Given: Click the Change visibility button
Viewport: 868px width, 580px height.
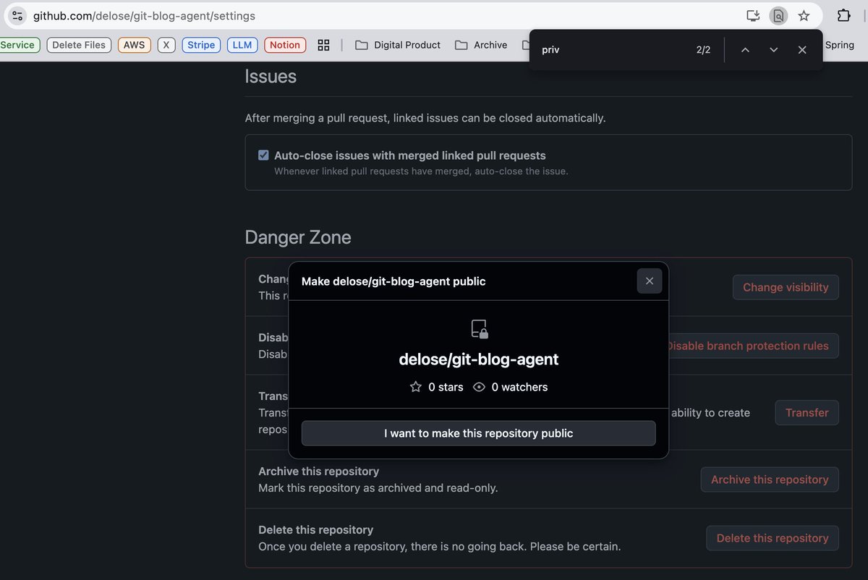Looking at the screenshot, I should coord(786,287).
